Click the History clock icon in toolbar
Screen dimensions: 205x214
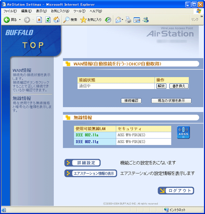[108, 20]
